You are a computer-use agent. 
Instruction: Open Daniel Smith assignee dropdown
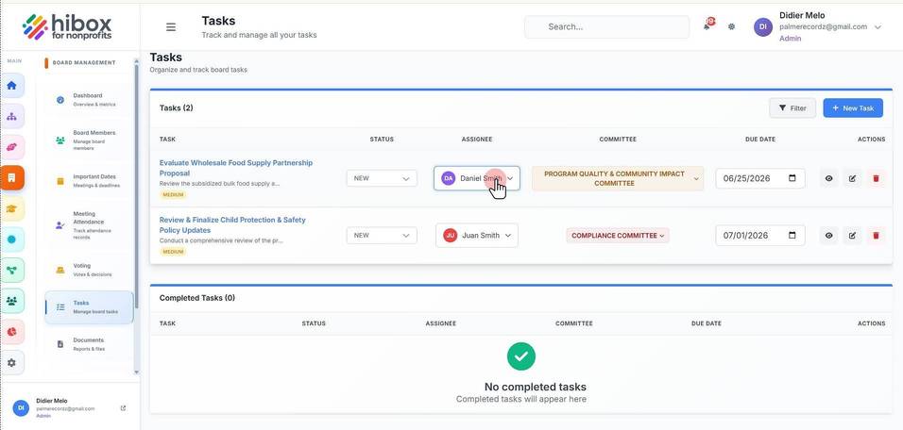pyautogui.click(x=477, y=178)
